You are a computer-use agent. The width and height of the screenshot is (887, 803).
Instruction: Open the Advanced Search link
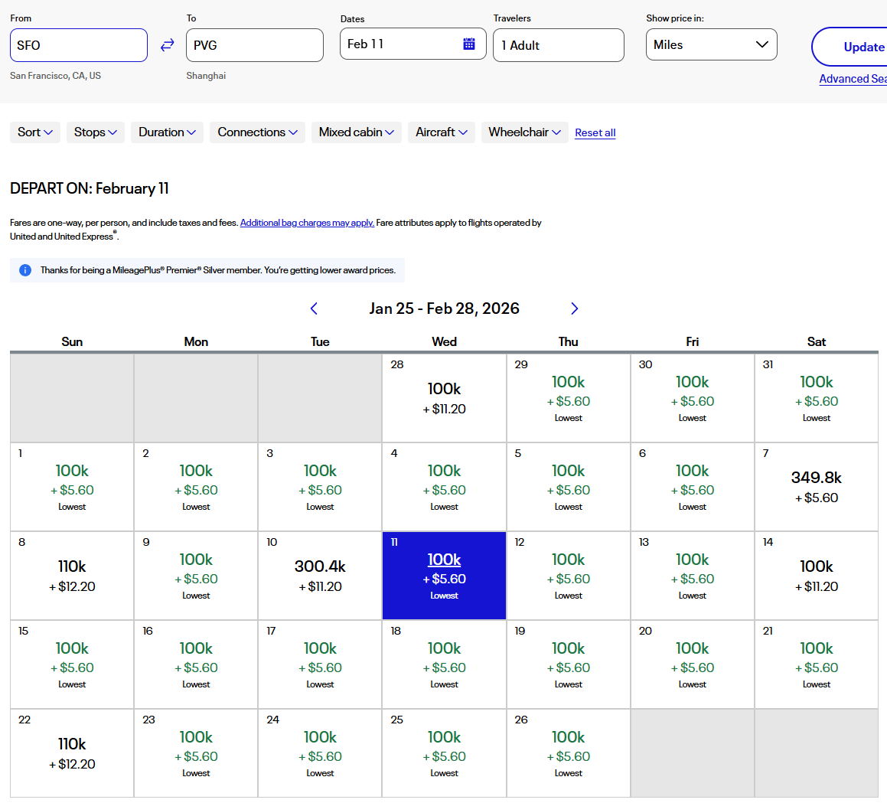pos(853,79)
